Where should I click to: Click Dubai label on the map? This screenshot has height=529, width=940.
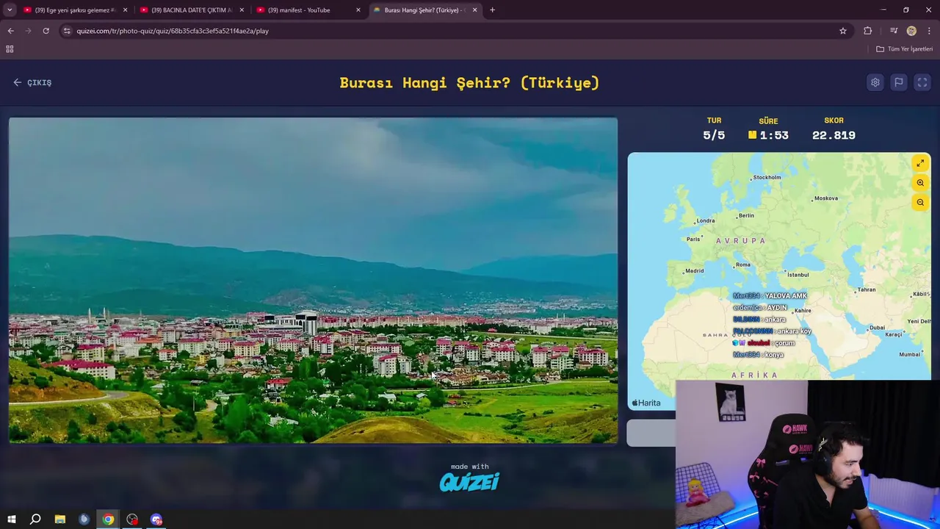pos(876,328)
